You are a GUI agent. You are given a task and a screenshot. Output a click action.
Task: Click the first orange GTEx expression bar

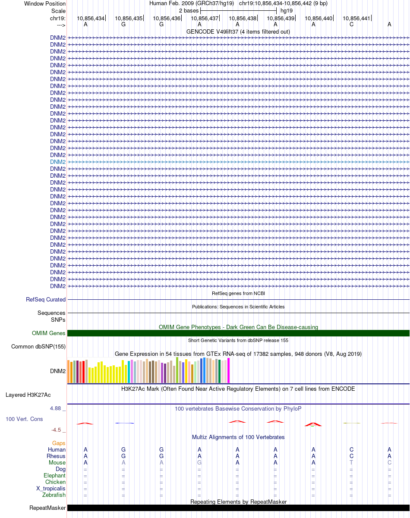pos(69,371)
